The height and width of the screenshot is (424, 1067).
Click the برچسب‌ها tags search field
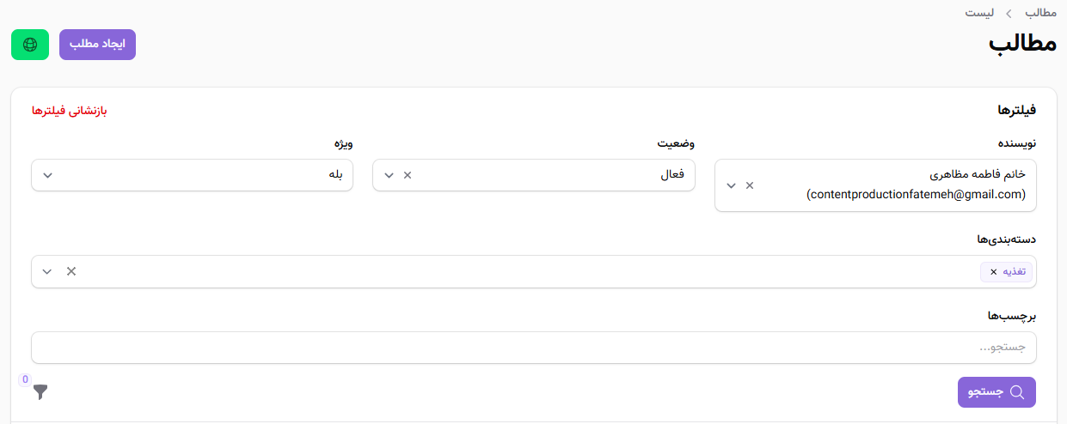click(x=534, y=348)
